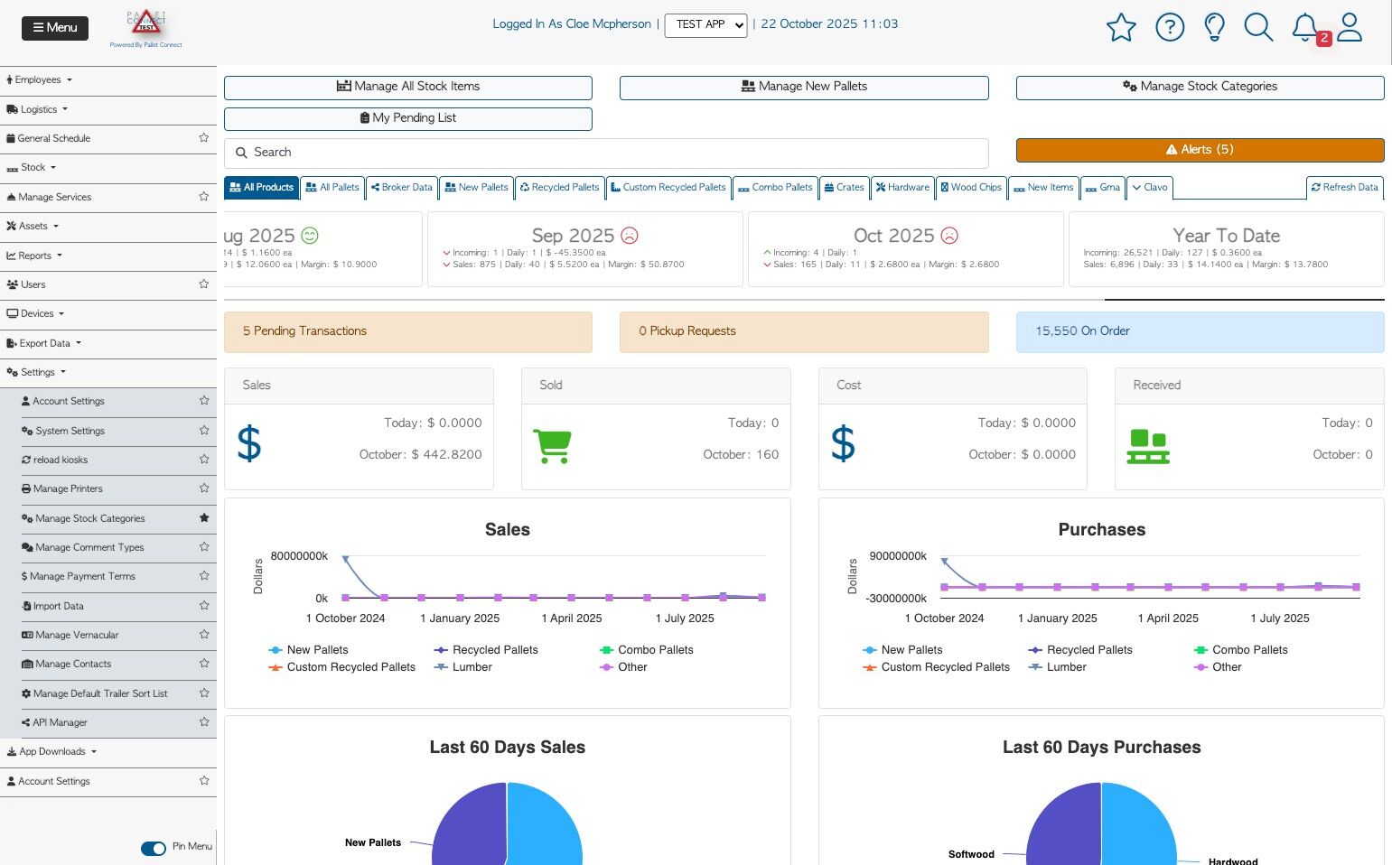Click the Search input field
This screenshot has width=1392, height=865.
606,153
